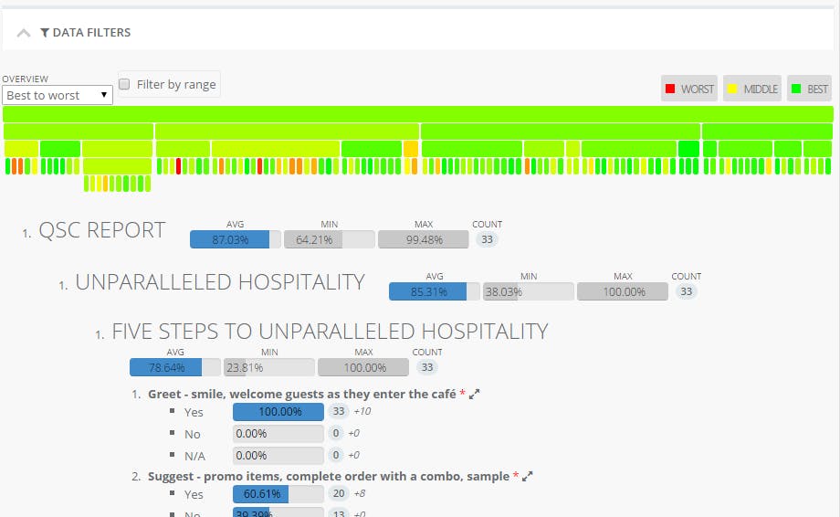Expand the Suggest question details icon

pyautogui.click(x=528, y=476)
